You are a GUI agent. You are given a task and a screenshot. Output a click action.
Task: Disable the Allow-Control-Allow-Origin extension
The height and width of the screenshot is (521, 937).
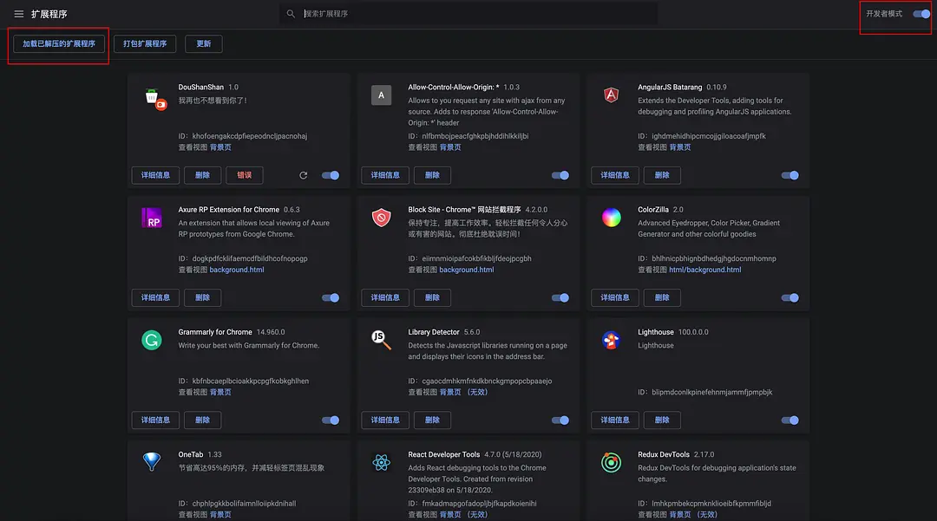pos(560,175)
